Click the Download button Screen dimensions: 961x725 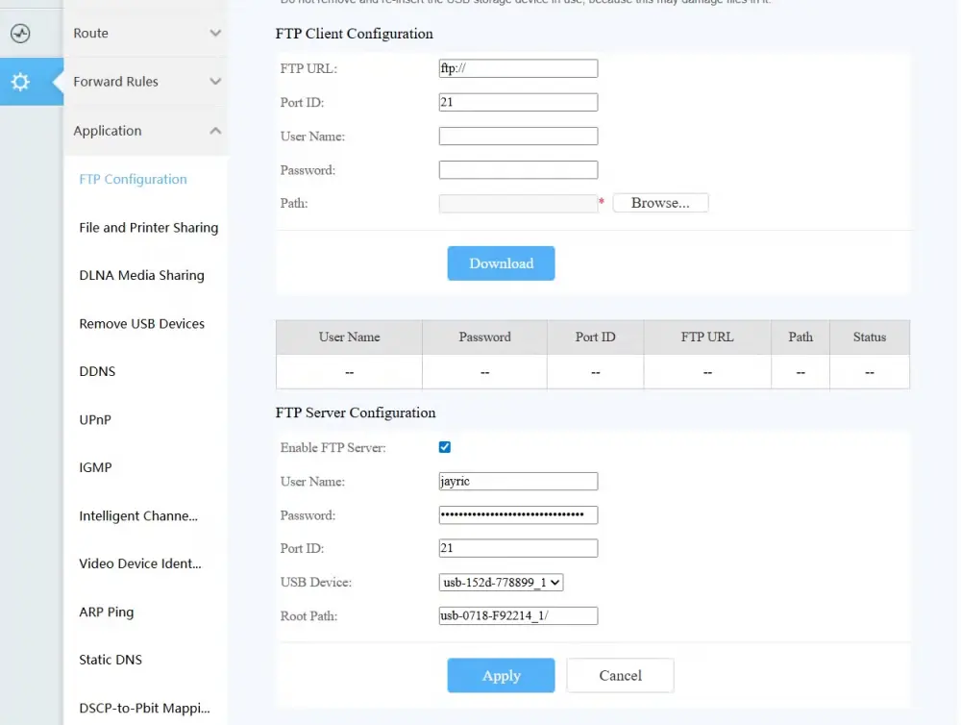coord(501,263)
